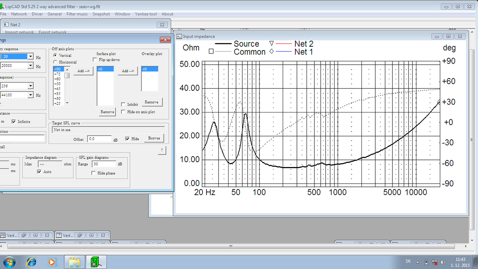Viewport: 478px width, 269px height.
Task: Click the Net 2 window title icon
Action: [x=6, y=25]
